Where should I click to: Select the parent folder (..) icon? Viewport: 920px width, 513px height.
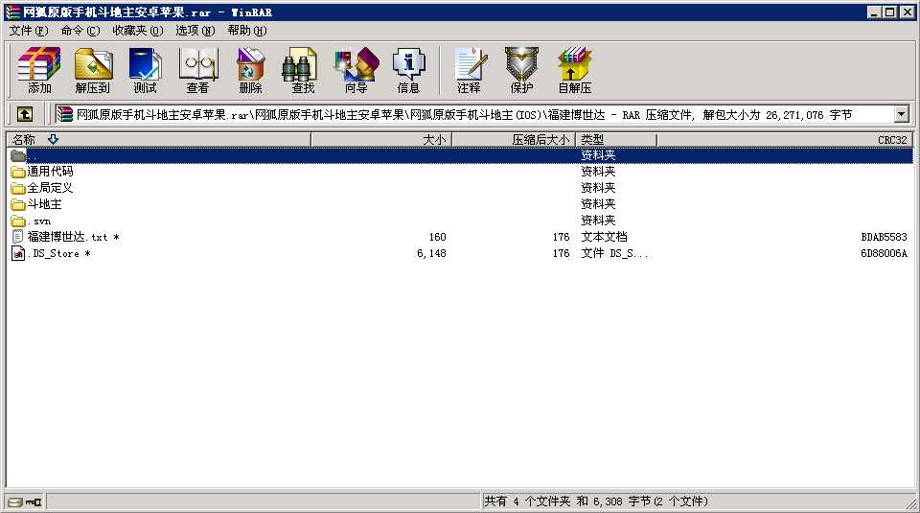click(x=18, y=155)
